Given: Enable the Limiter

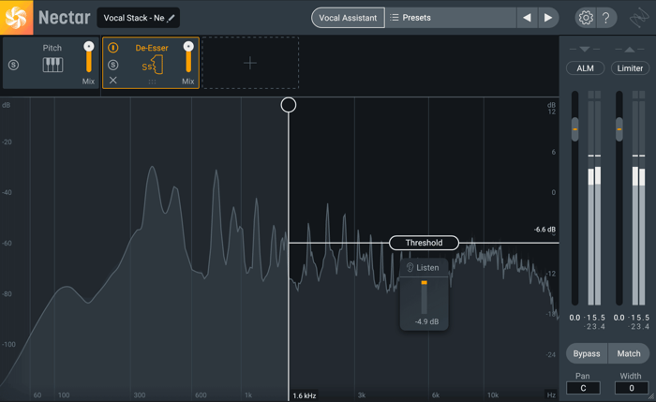Looking at the screenshot, I should [630, 68].
